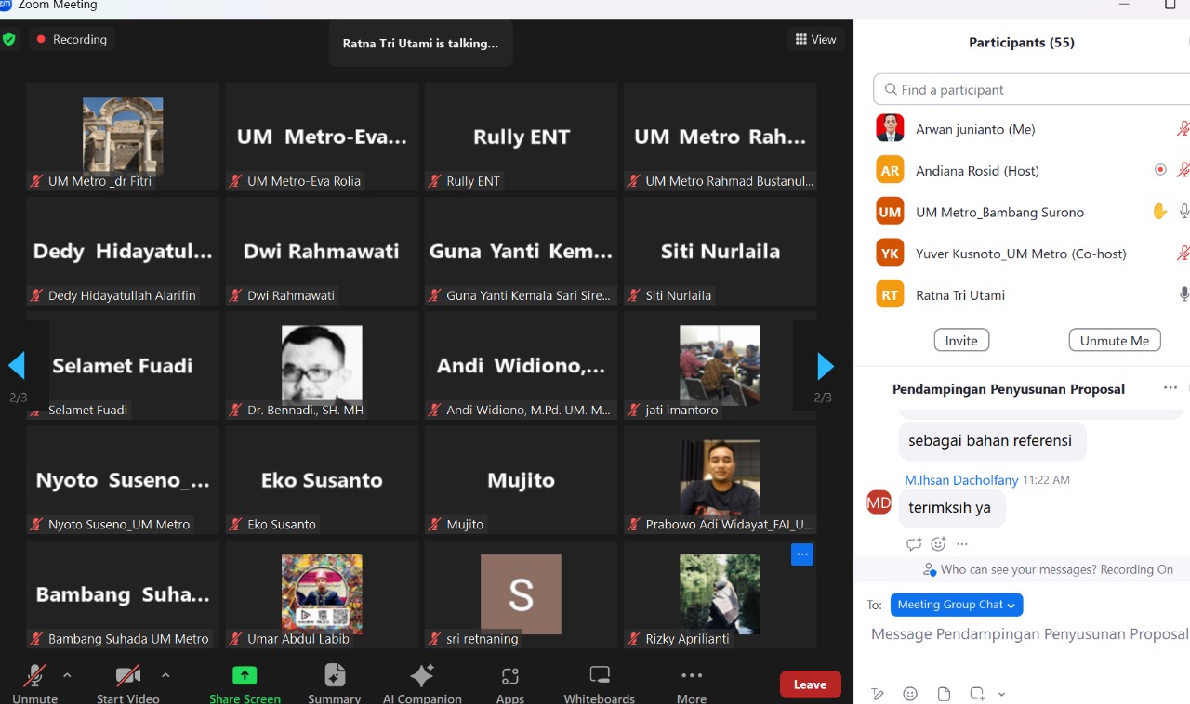Click the green Share Screen icon
Viewport: 1190px width, 704px height.
[245, 675]
